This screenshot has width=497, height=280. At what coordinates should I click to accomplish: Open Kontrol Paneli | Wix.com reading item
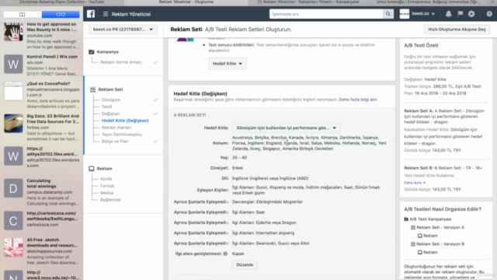click(41, 65)
